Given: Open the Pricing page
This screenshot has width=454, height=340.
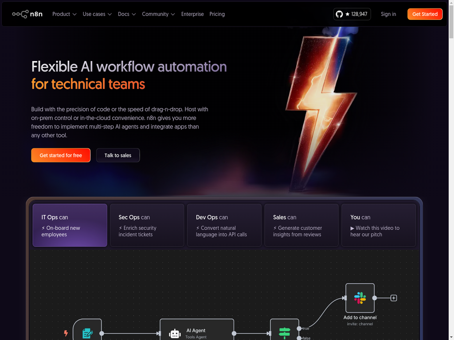Looking at the screenshot, I should pyautogui.click(x=217, y=14).
